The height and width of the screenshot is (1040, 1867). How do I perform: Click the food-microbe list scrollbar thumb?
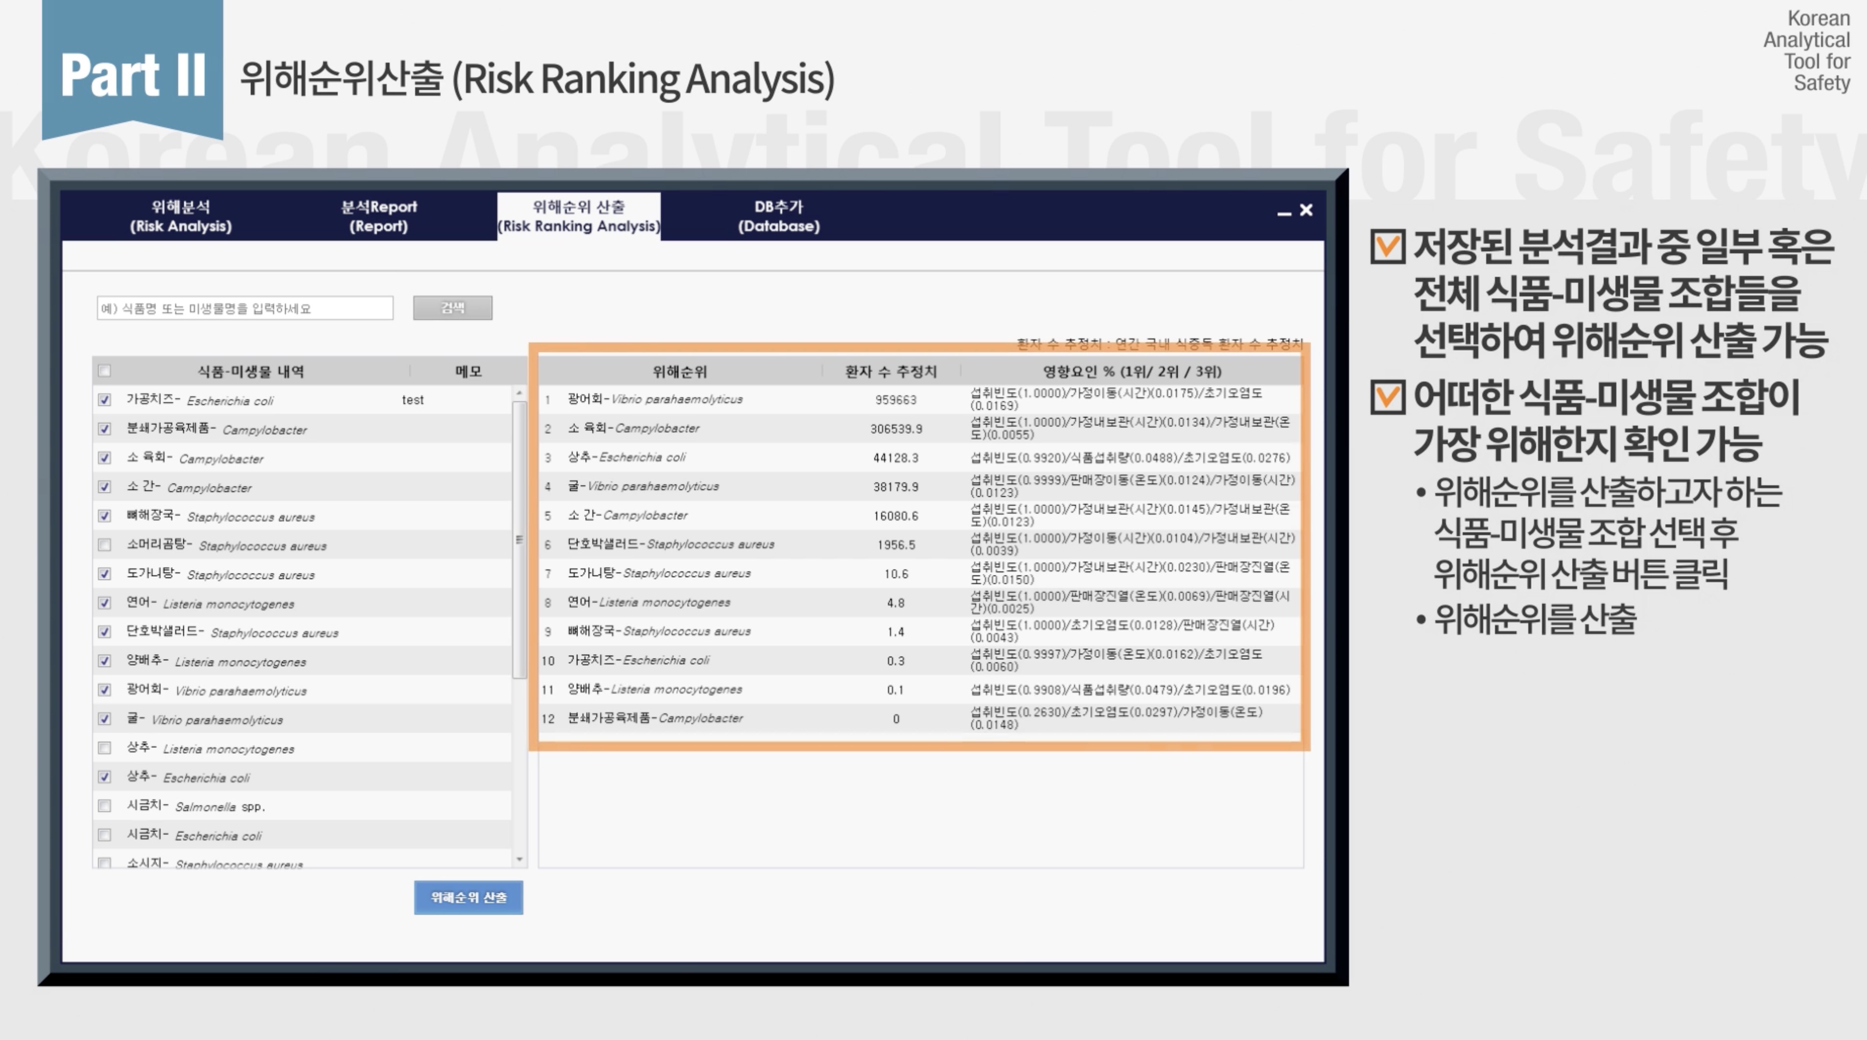click(x=519, y=540)
